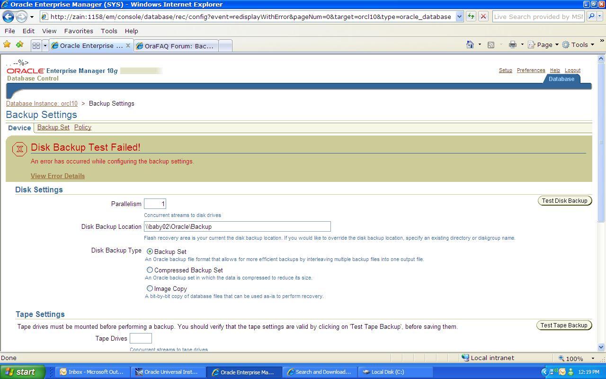Open Oracle Universal Installer taskbar item
The height and width of the screenshot is (379, 606).
point(168,372)
